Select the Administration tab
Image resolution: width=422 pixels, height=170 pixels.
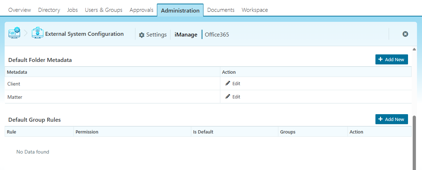pos(180,10)
